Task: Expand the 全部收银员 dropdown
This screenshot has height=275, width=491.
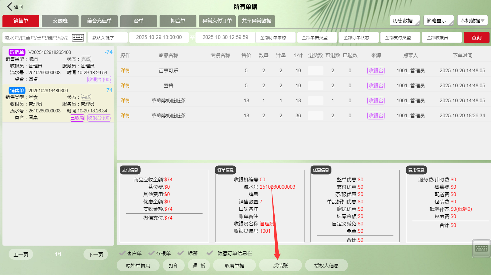Action: point(442,38)
